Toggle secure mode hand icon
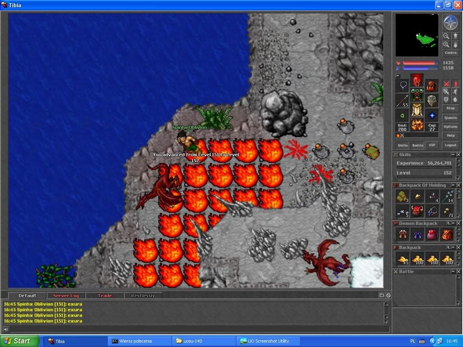 pos(455,100)
